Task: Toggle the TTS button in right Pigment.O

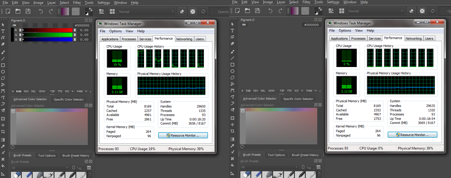Action: coord(290,91)
